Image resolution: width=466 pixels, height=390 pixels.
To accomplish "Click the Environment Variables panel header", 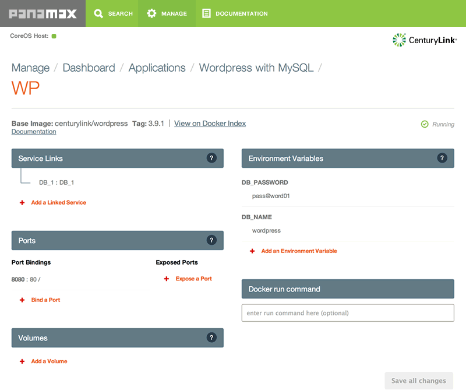I will click(x=348, y=158).
